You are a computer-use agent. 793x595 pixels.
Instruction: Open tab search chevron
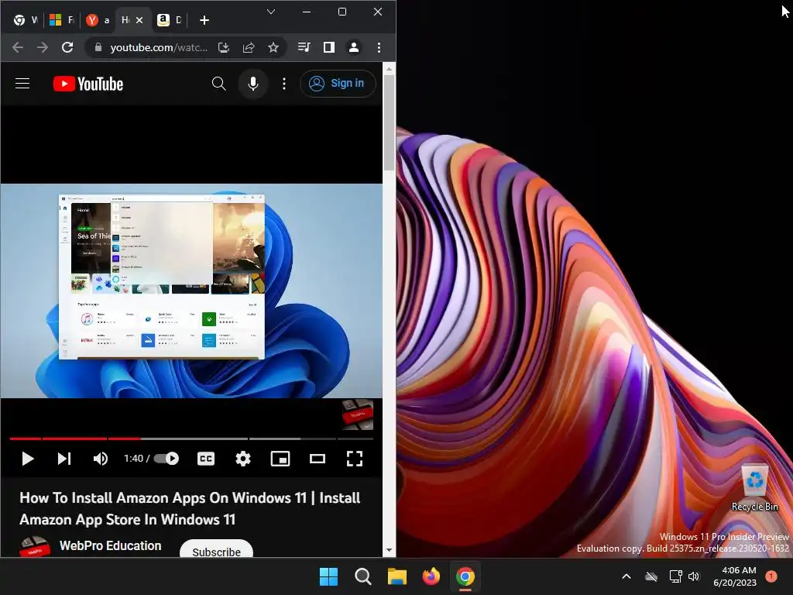pyautogui.click(x=271, y=12)
